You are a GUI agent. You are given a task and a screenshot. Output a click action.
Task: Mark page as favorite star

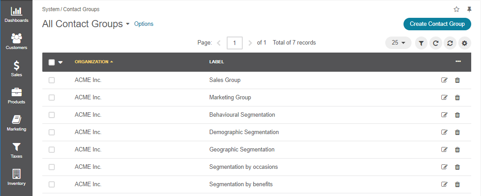[457, 9]
